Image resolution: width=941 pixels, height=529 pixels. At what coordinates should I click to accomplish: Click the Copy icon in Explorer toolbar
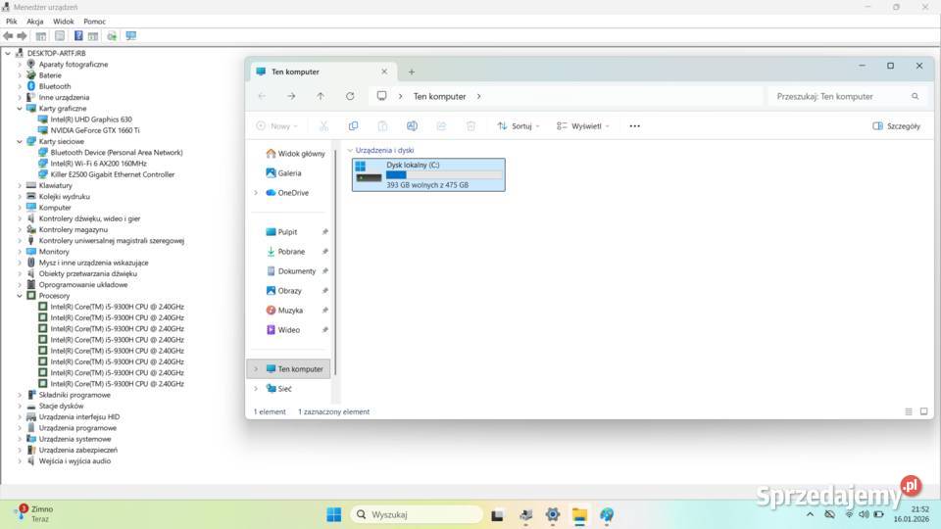[353, 126]
